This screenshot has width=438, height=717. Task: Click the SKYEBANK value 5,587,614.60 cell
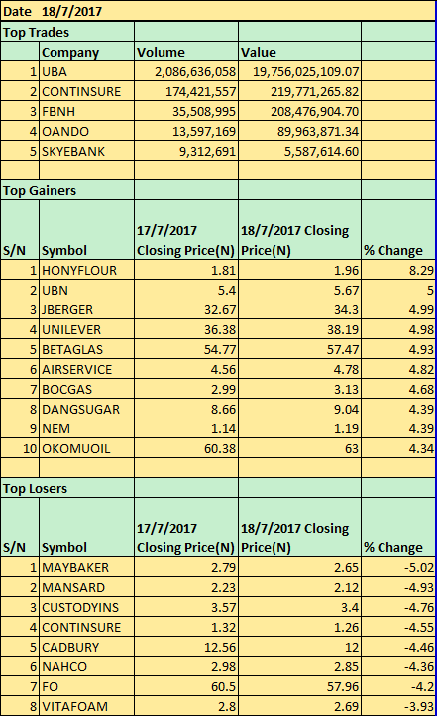click(299, 151)
